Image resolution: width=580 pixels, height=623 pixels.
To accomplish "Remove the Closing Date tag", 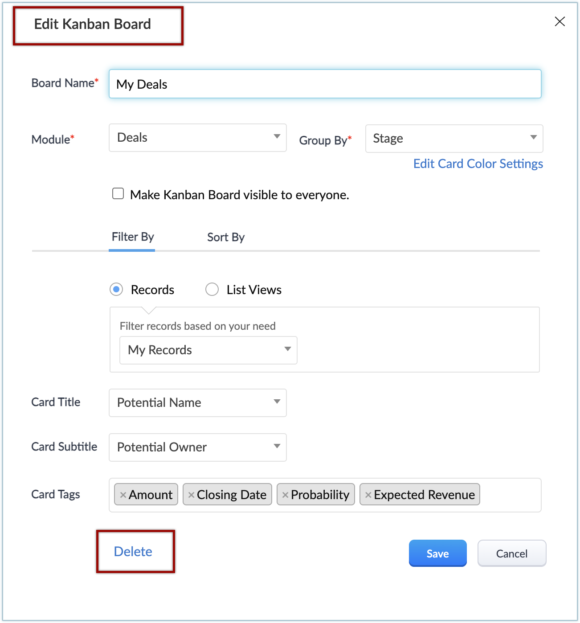I will click(191, 495).
